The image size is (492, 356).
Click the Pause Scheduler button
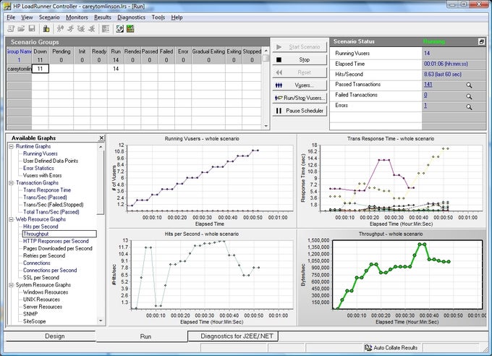[x=300, y=111]
